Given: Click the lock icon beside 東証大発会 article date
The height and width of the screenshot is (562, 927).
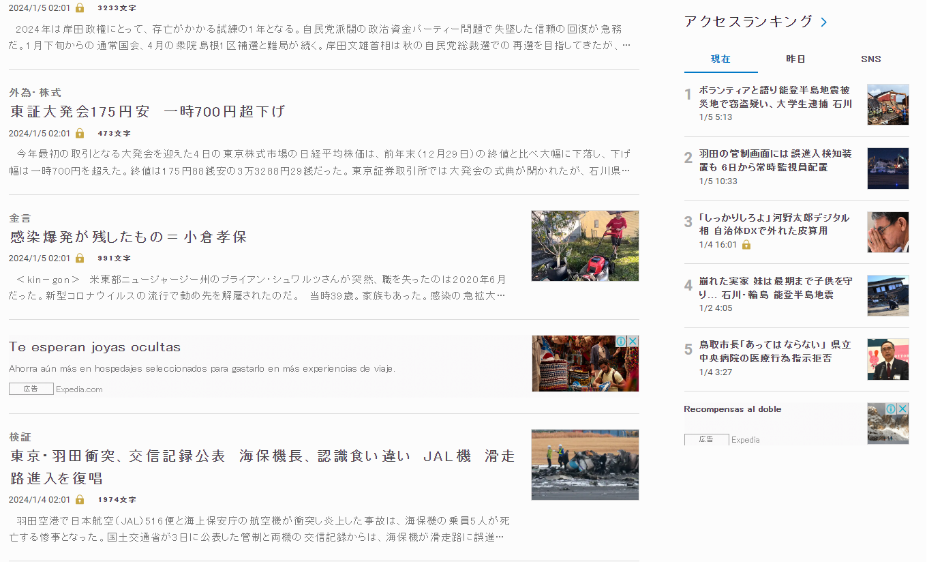Looking at the screenshot, I should (80, 133).
